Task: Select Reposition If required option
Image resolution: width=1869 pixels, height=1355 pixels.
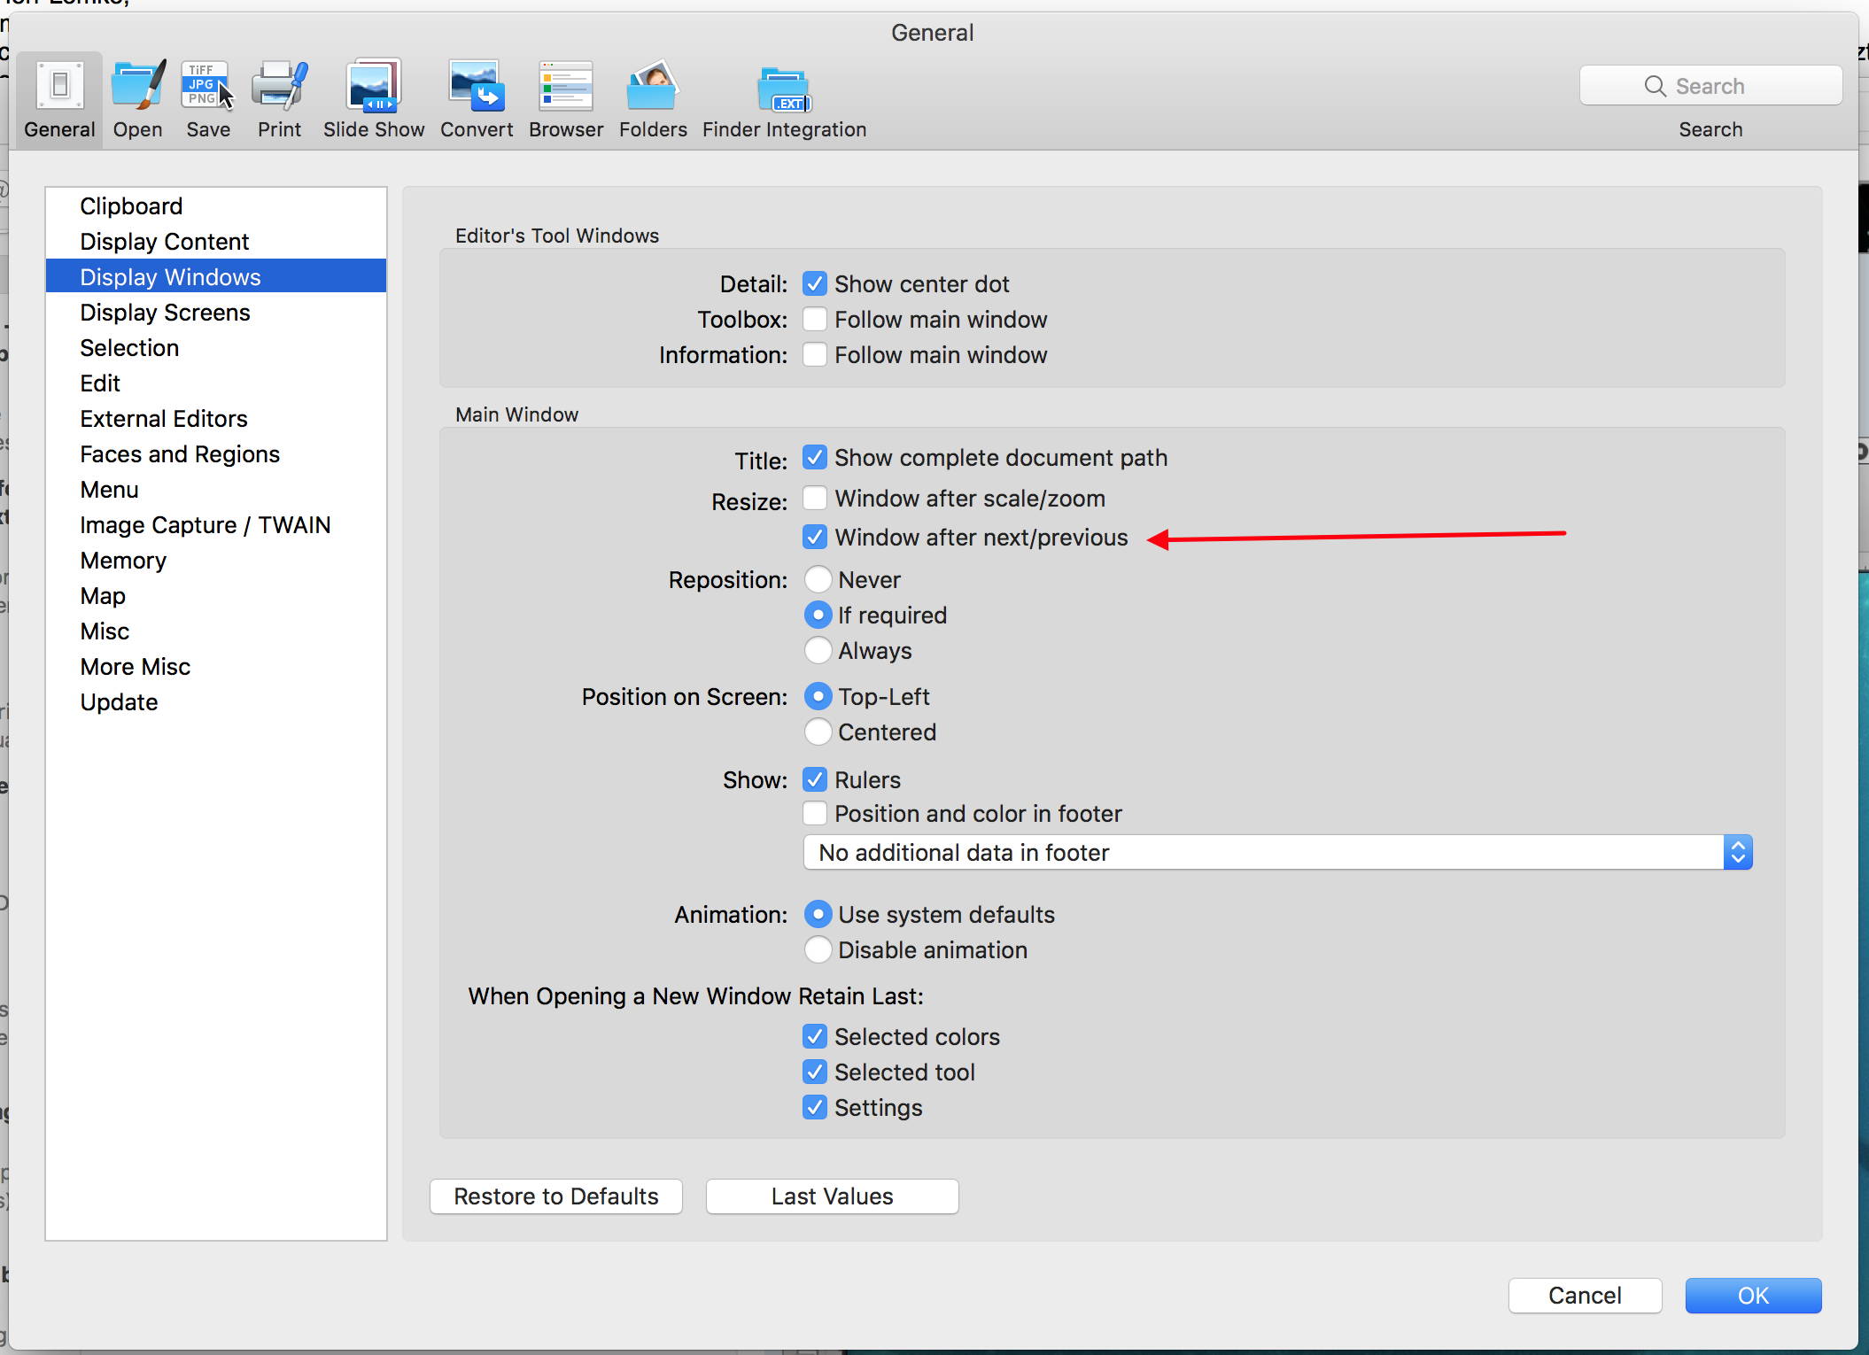Action: tap(818, 615)
